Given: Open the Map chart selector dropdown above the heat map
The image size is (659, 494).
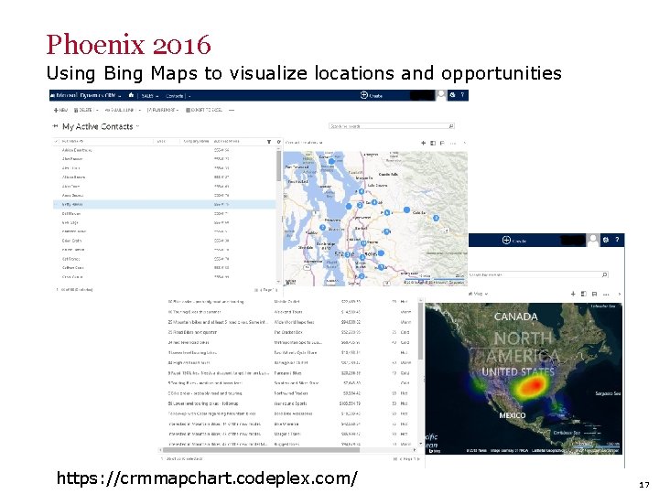Looking at the screenshot, I should 480,294.
